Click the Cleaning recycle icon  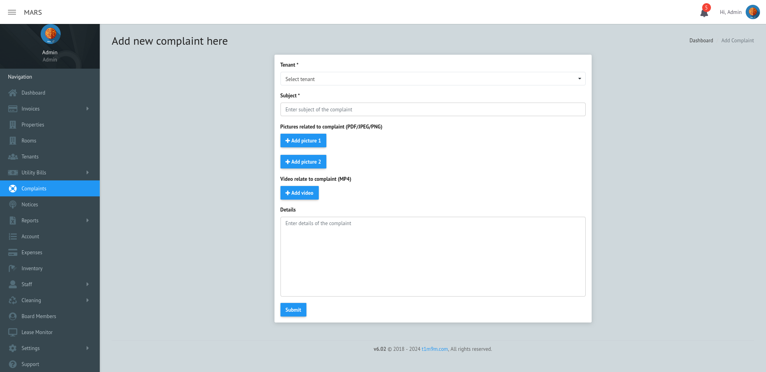click(x=13, y=300)
